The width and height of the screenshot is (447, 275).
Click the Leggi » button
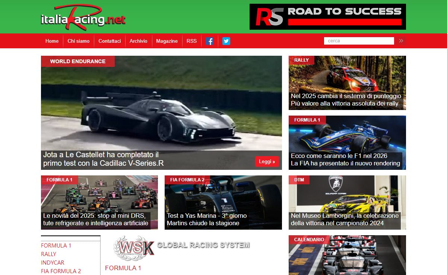[267, 162]
